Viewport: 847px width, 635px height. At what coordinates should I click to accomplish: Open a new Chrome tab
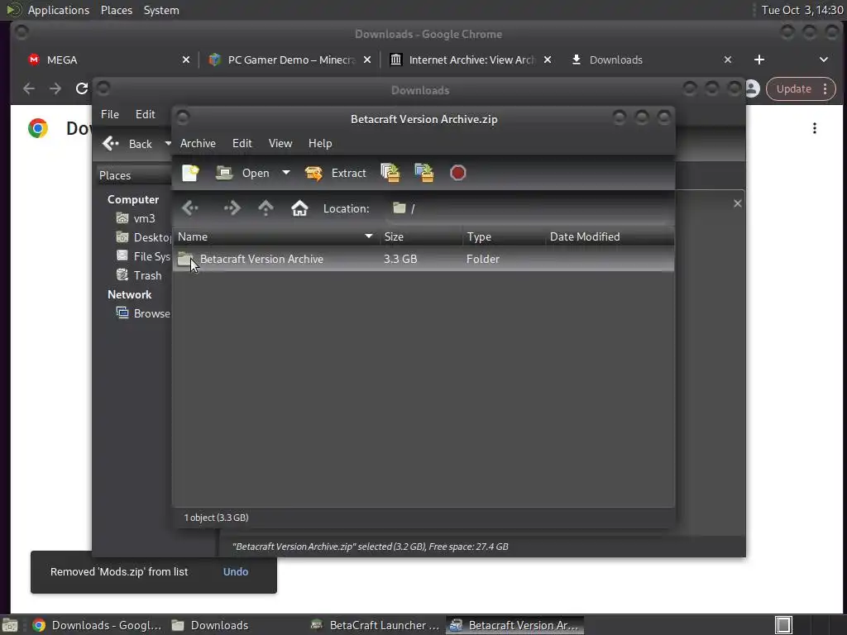click(759, 60)
